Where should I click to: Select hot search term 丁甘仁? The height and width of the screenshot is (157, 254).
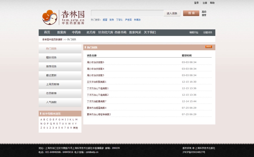[x=119, y=20]
